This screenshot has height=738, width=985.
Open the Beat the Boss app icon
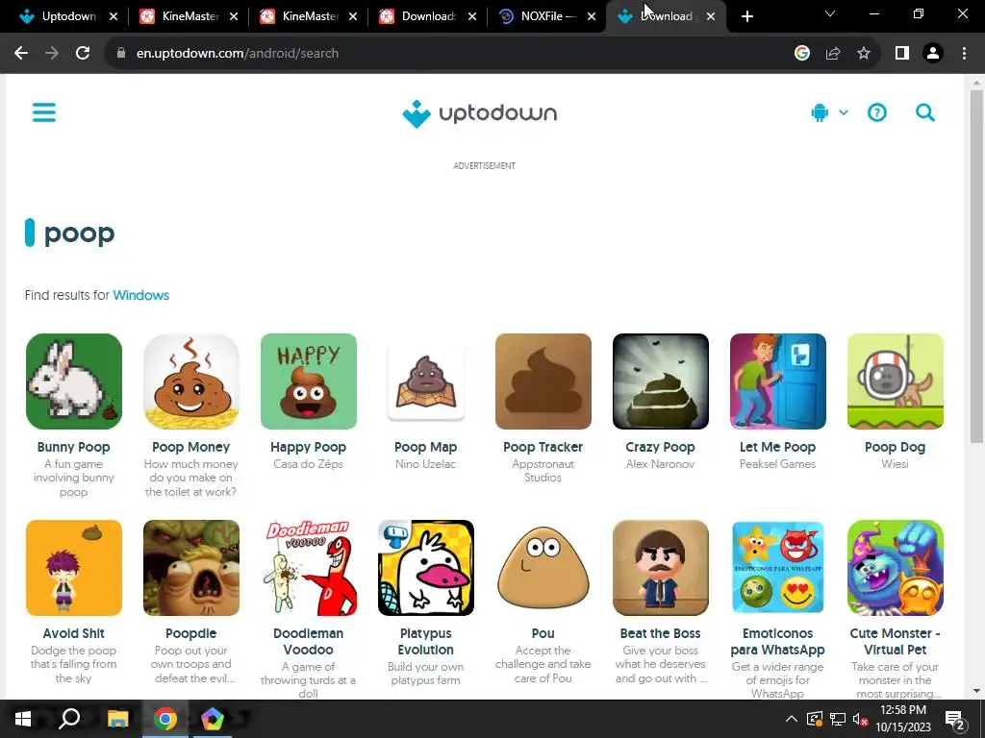pos(661,568)
